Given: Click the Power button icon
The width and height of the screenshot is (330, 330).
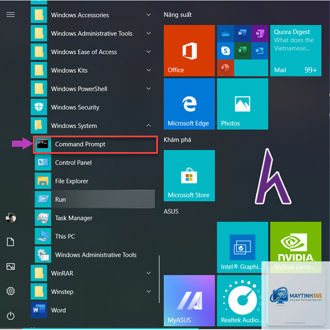Looking at the screenshot, I should click(x=10, y=316).
